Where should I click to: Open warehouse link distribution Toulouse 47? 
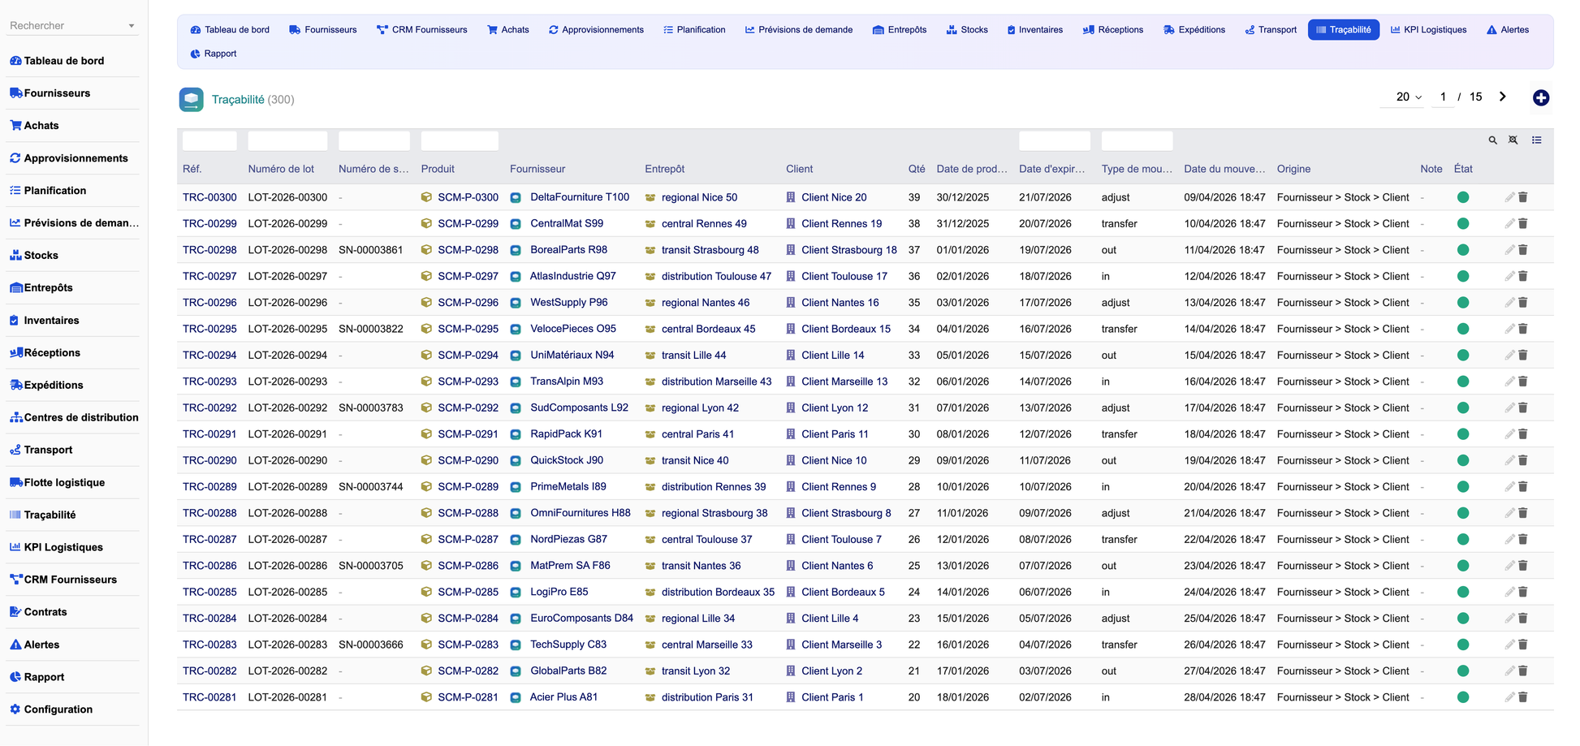coord(716,277)
